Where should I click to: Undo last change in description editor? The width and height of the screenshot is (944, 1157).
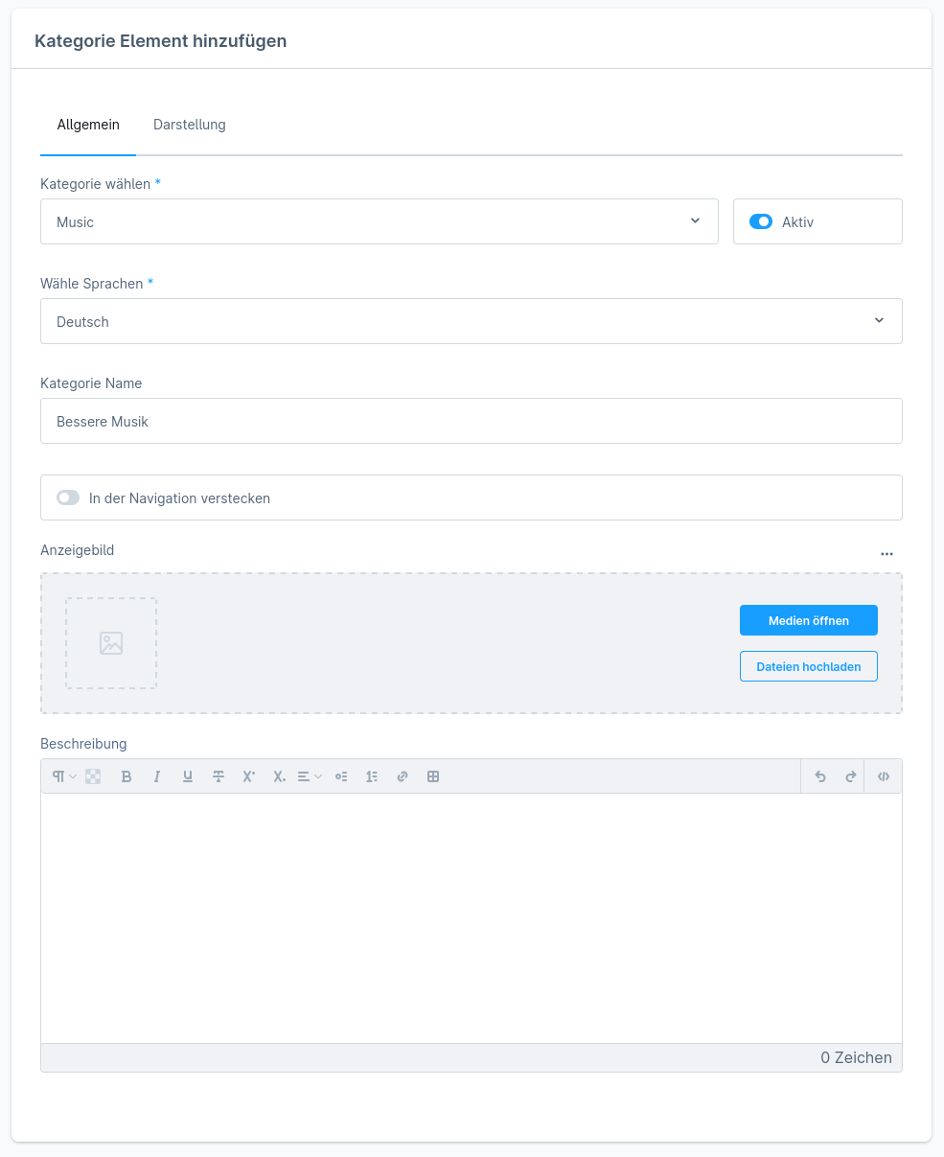[x=820, y=776]
